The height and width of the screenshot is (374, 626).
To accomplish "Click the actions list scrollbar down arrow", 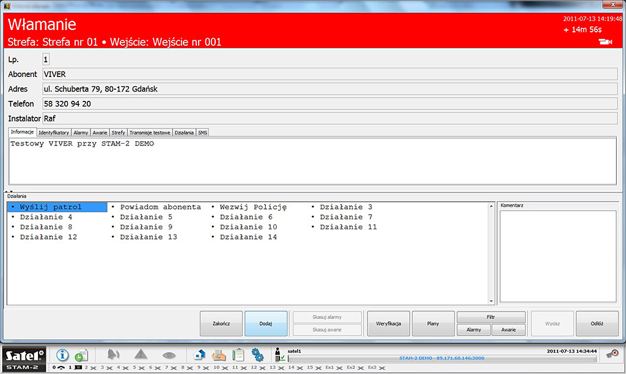I will click(x=492, y=301).
